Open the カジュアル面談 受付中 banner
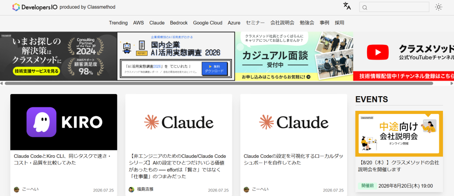The height and width of the screenshot is (196, 454). point(294,56)
